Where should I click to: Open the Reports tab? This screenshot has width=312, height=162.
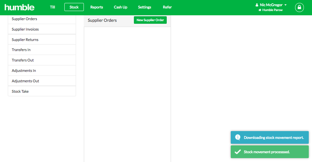pos(97,7)
